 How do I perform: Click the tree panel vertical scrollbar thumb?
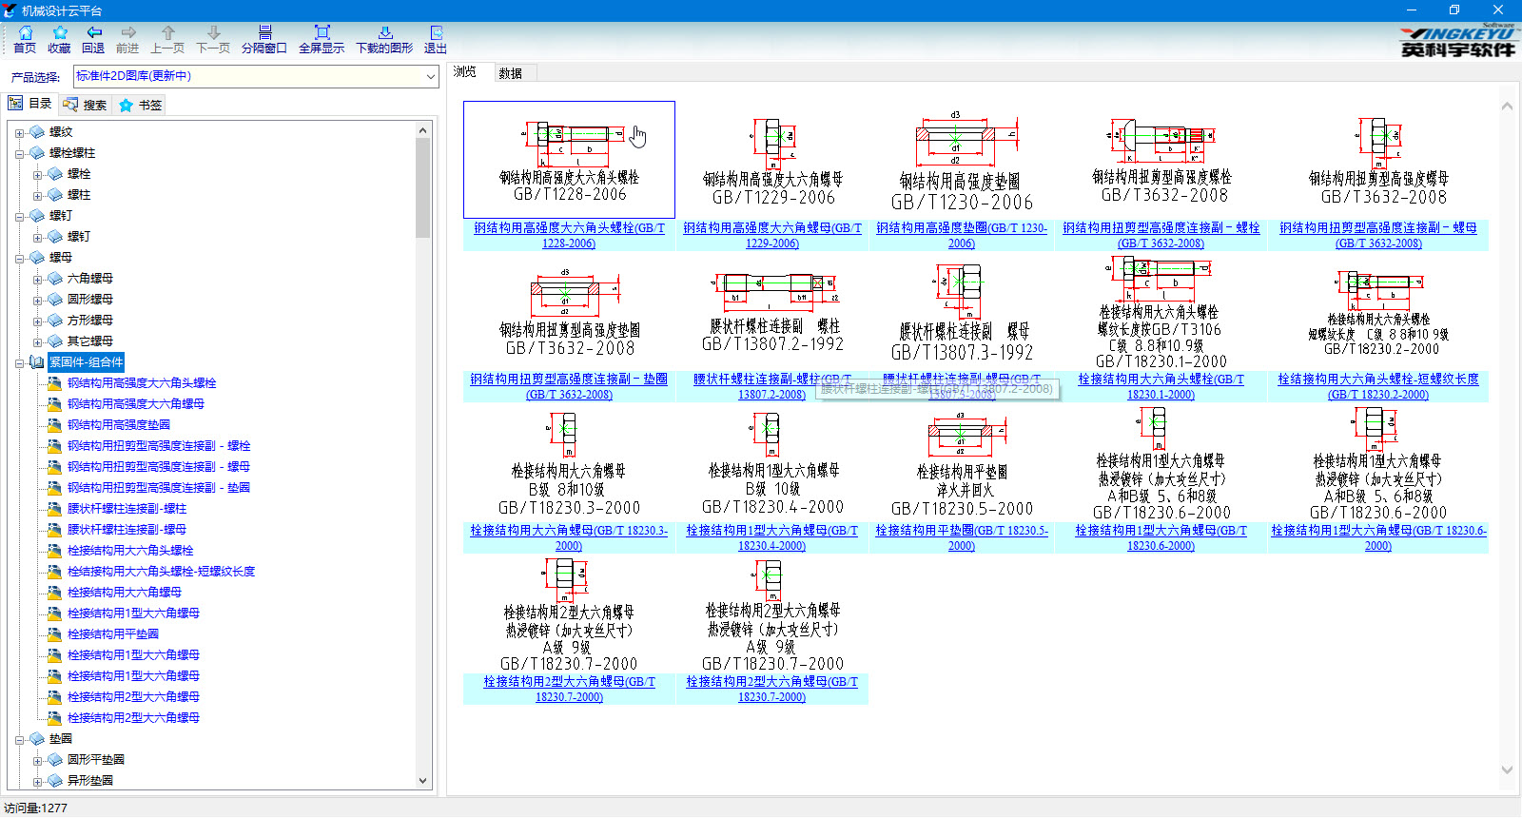(422, 185)
